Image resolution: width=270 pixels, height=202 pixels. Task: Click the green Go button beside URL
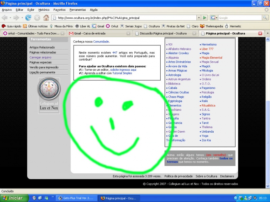coord(205,18)
